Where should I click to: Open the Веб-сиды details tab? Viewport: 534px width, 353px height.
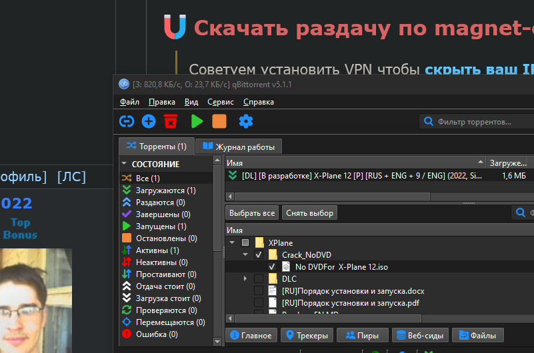tap(420, 335)
